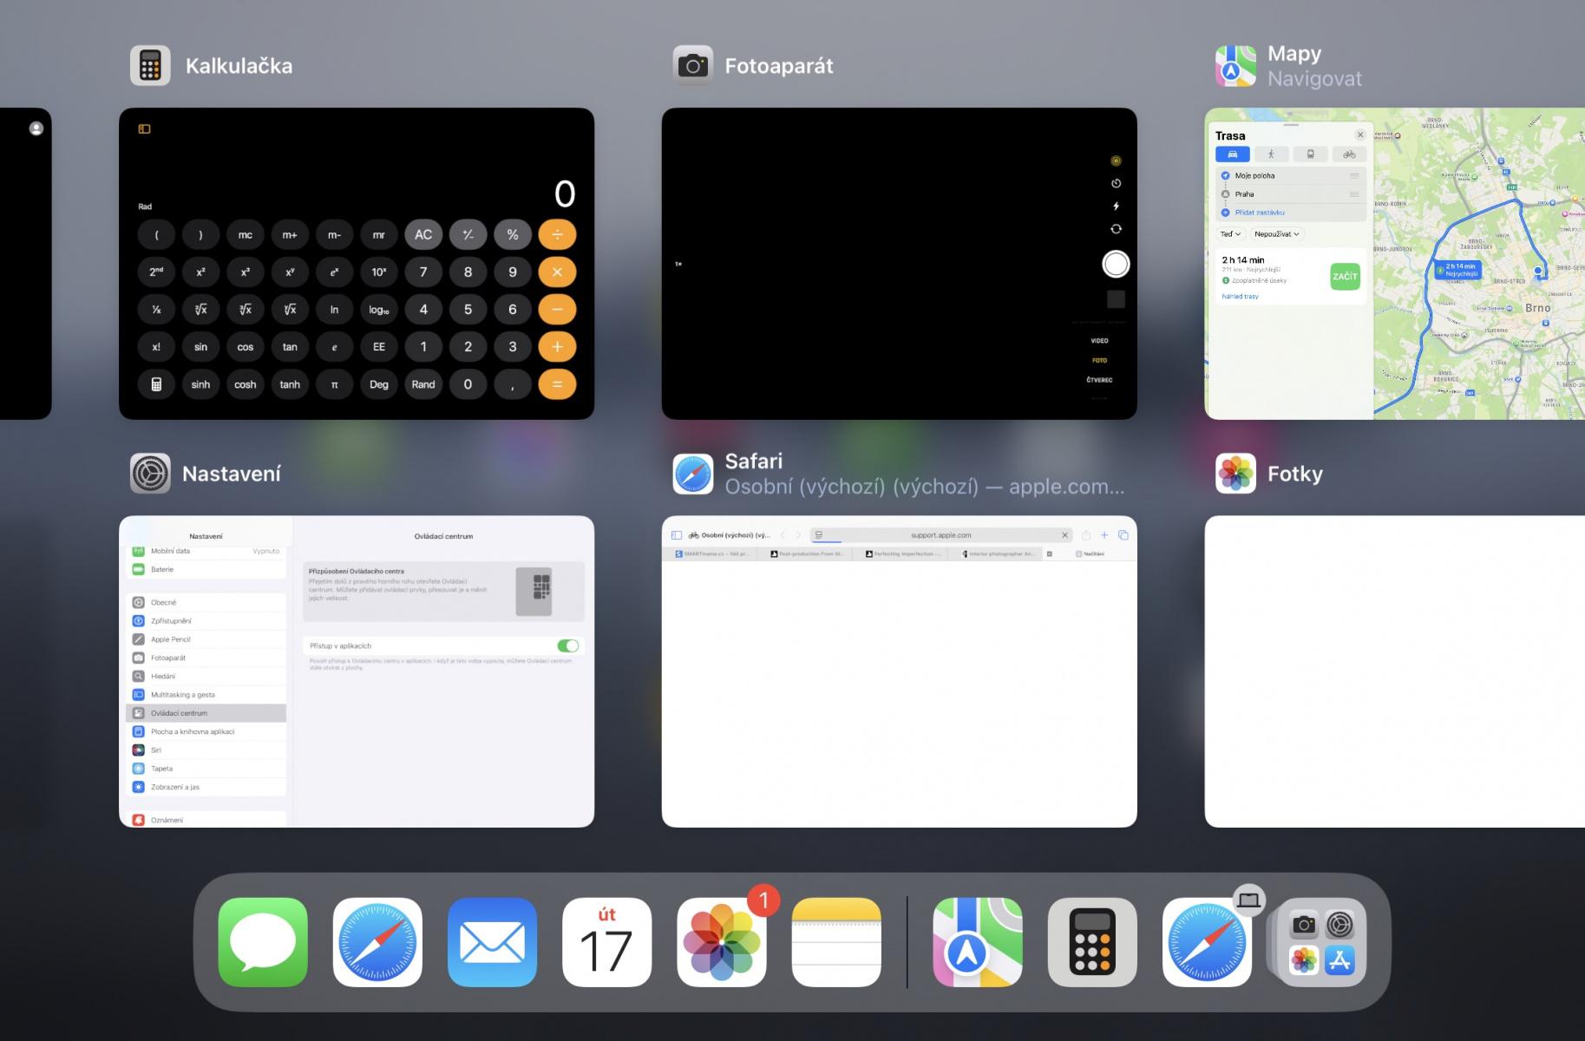Click the flash icon in the camera card

[x=1116, y=206]
